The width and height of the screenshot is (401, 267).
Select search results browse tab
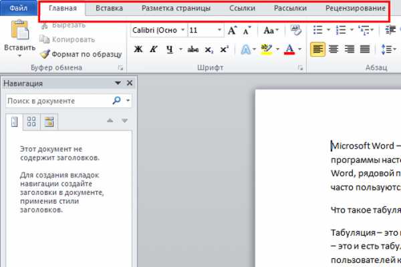[x=49, y=121]
